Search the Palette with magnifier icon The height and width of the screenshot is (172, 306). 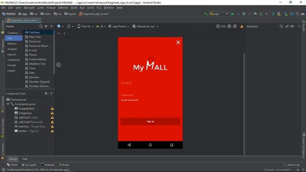click(41, 26)
